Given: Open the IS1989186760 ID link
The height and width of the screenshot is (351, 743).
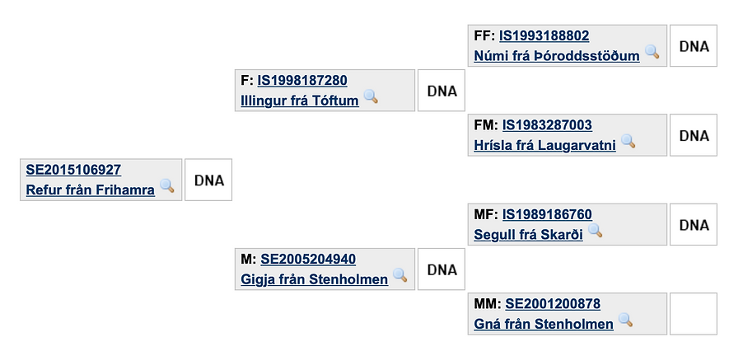Looking at the screenshot, I should point(547,214).
